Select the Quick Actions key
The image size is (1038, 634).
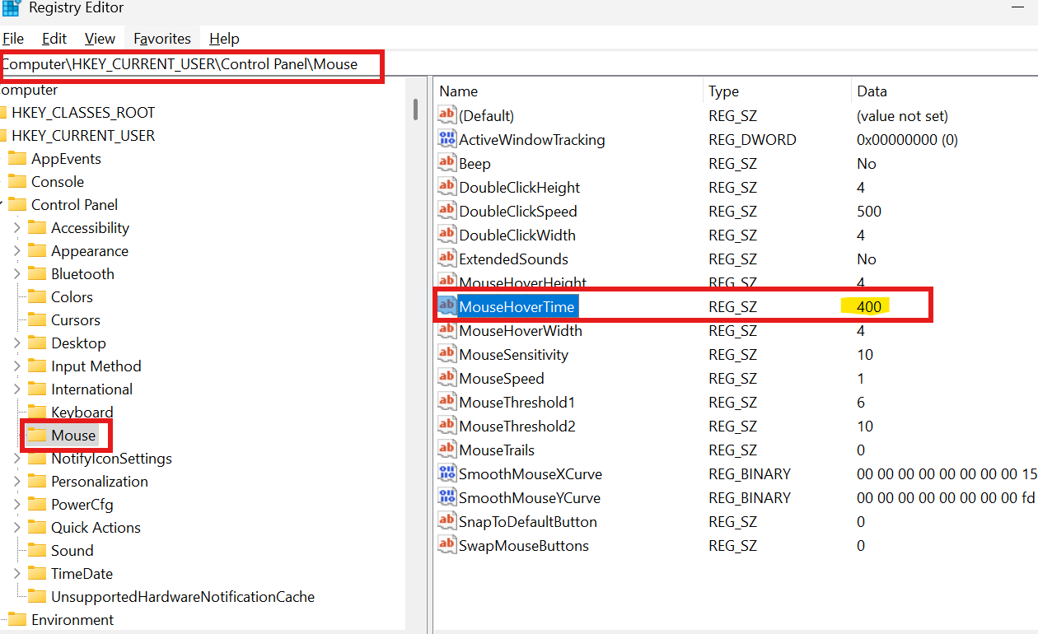(x=96, y=527)
